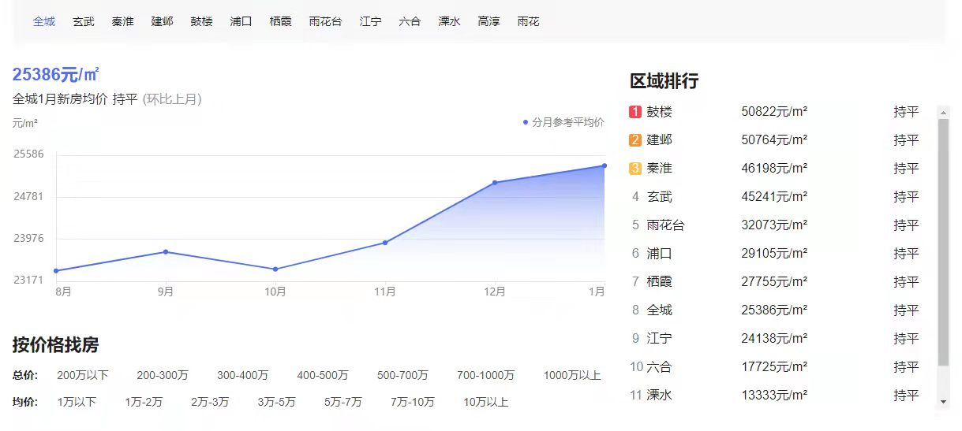
Task: Switch to the 玄武 district tab
Action: coord(84,22)
